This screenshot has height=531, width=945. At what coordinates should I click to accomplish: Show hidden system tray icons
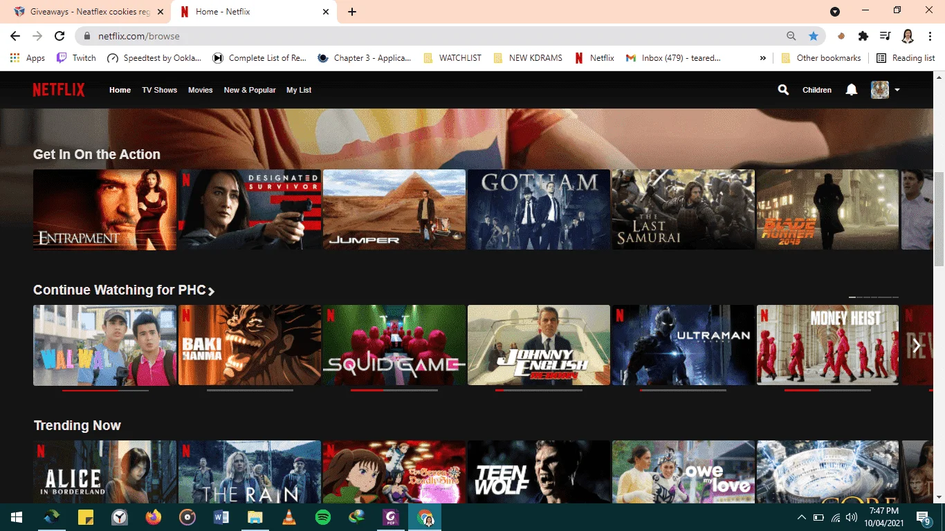click(x=802, y=517)
